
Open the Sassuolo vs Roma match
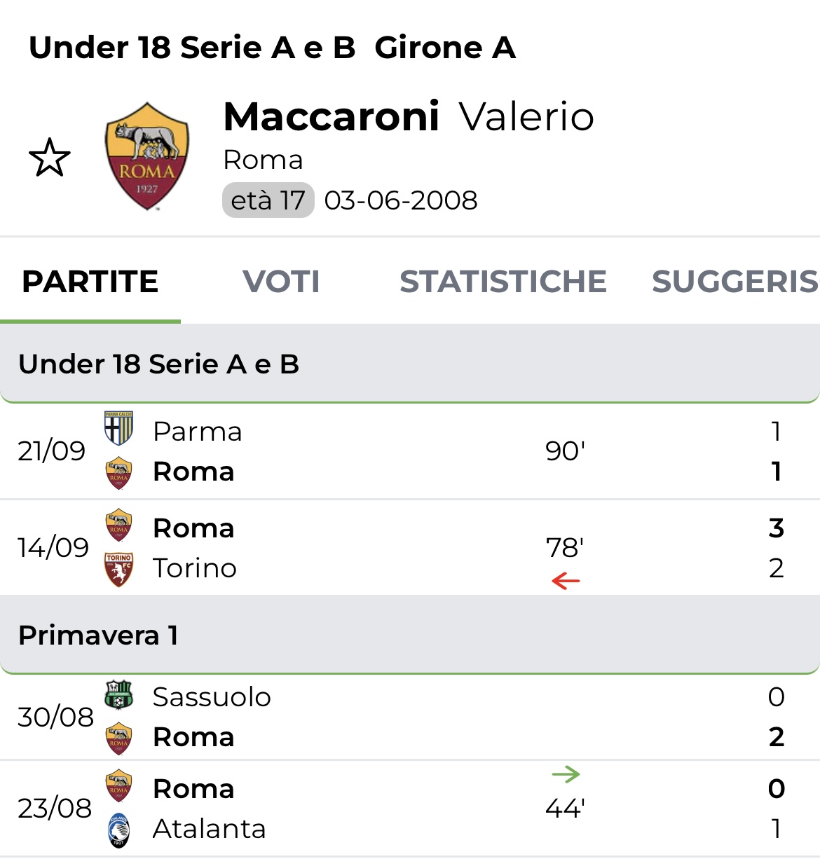pos(410,717)
